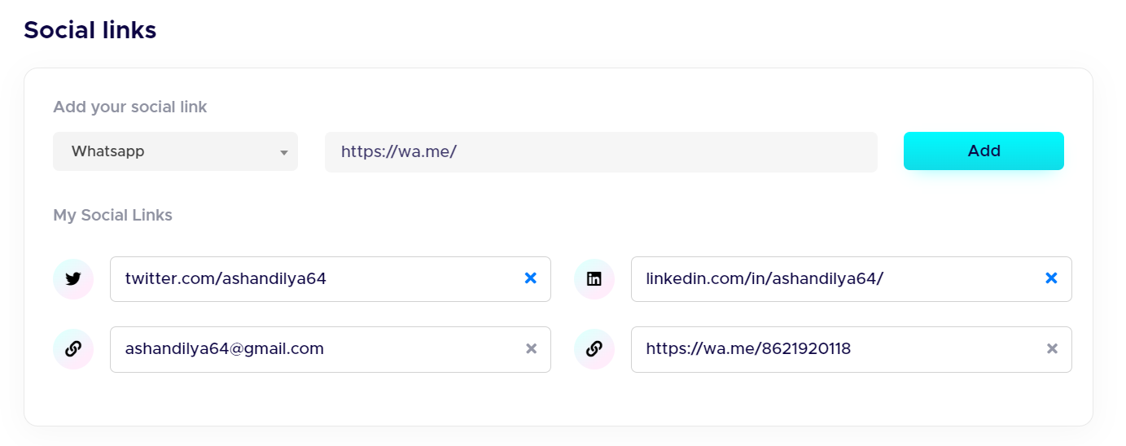Focus the new link field showing https://wa.me/

click(x=600, y=151)
